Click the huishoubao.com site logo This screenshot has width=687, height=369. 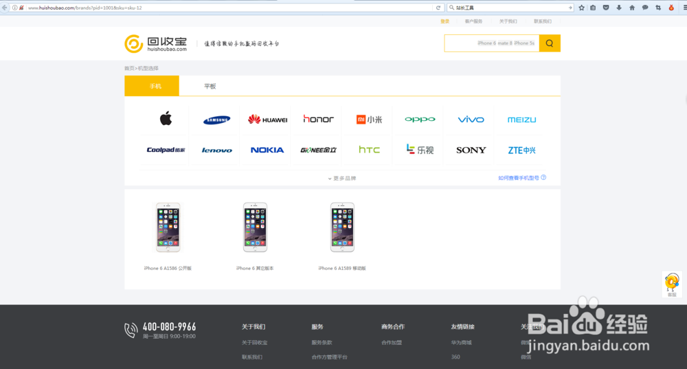pos(155,44)
